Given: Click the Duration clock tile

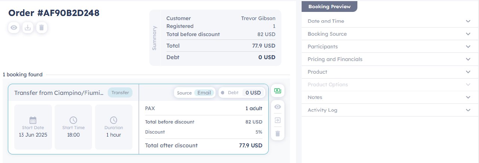Looking at the screenshot, I should coord(113,127).
